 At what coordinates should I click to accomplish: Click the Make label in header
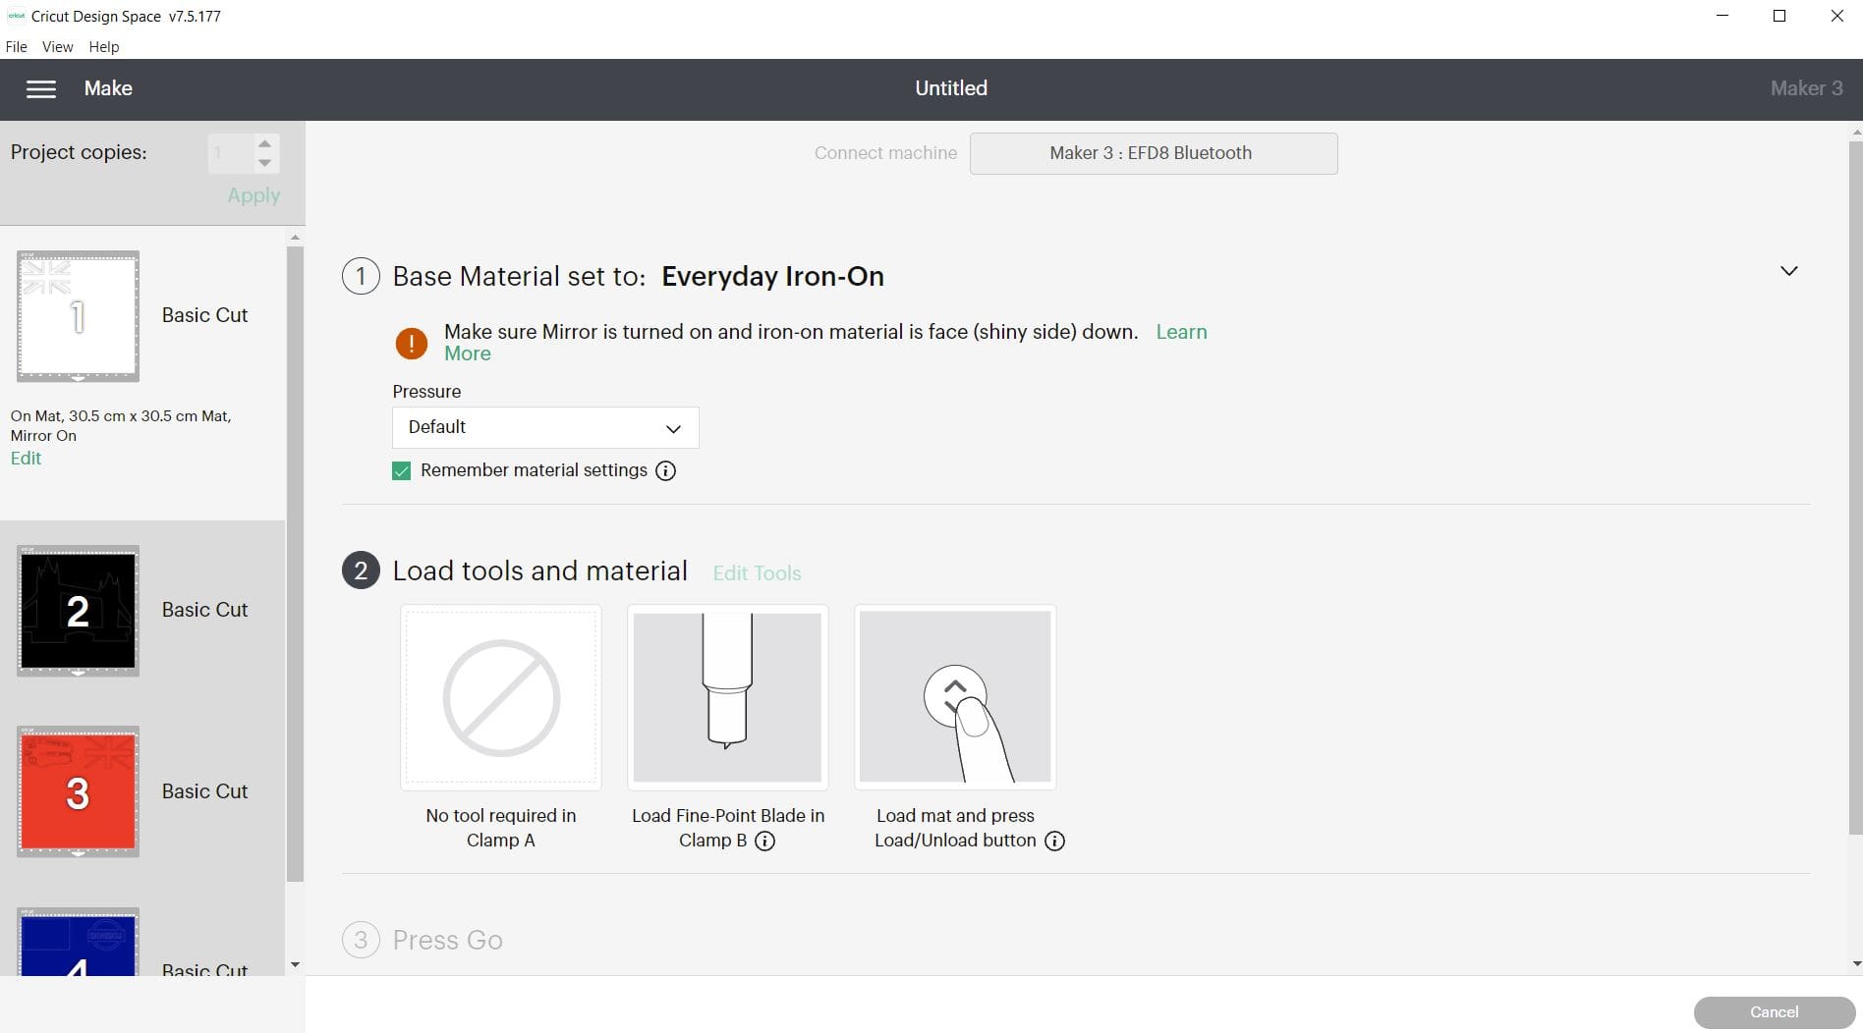[108, 88]
